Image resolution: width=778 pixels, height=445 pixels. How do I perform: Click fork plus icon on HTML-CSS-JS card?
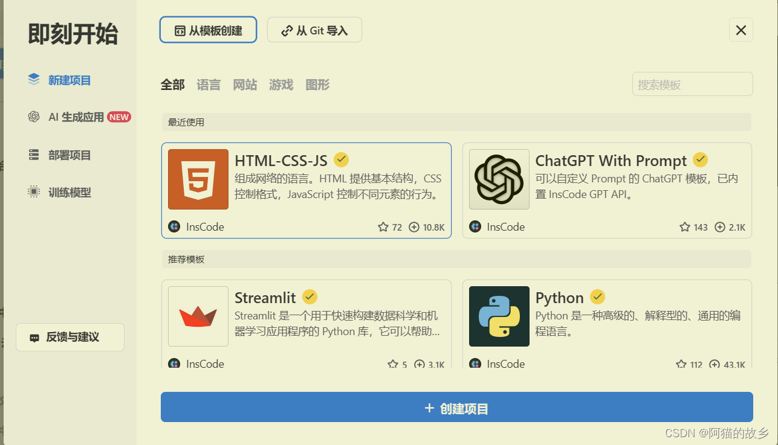414,227
